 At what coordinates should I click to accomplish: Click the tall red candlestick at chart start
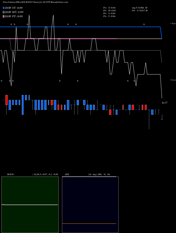click(x=6, y=100)
